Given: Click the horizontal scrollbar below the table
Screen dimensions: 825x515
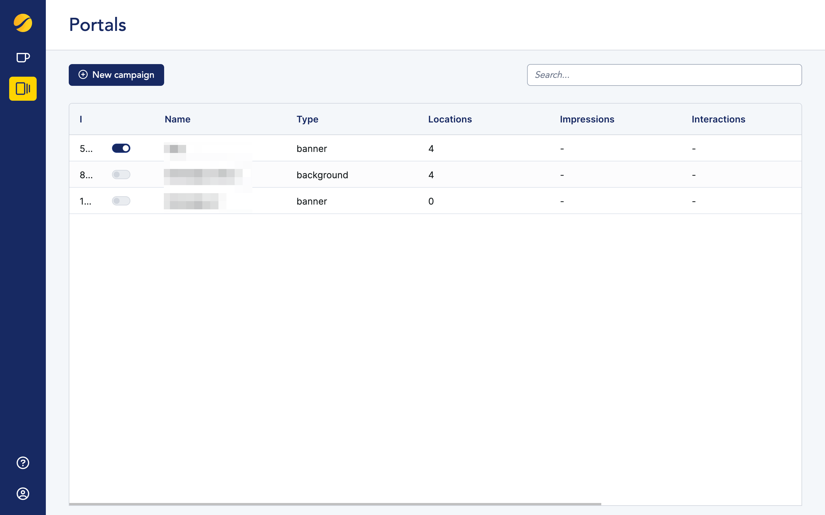Looking at the screenshot, I should [x=335, y=504].
